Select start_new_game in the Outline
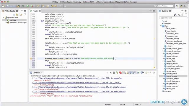Viewport: 189px width, 106px height. pyautogui.click(x=173, y=69)
